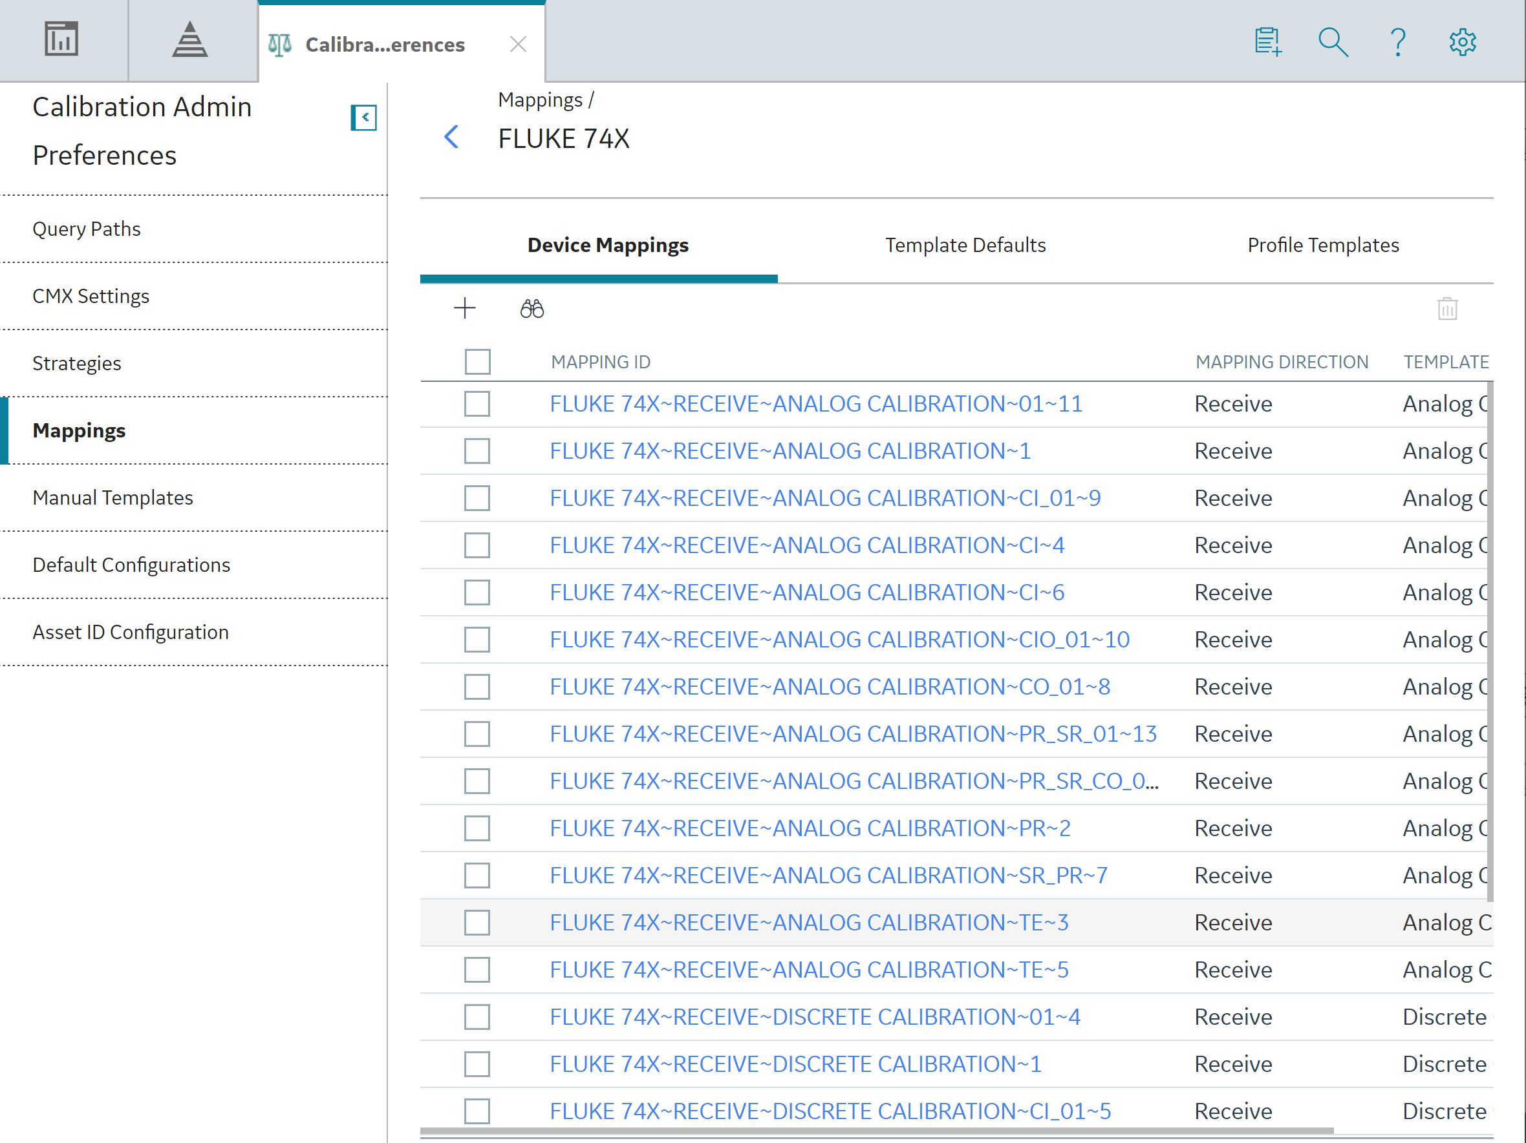Open mapping ANALOG CALIBRATION~PR_SR_CO_0... link
1526x1143 pixels.
click(854, 782)
